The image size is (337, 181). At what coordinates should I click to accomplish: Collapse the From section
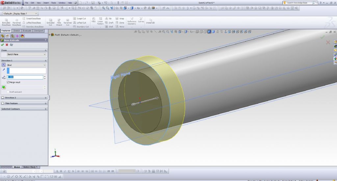[45, 50]
